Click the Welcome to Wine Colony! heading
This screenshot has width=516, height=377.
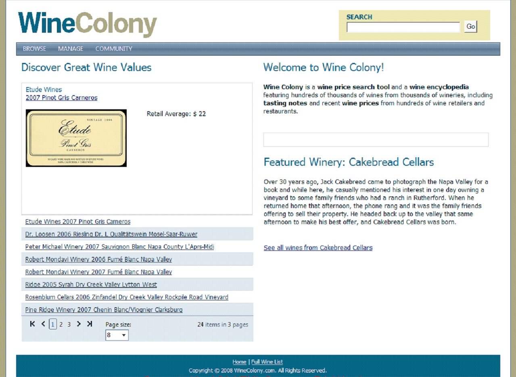pos(324,67)
